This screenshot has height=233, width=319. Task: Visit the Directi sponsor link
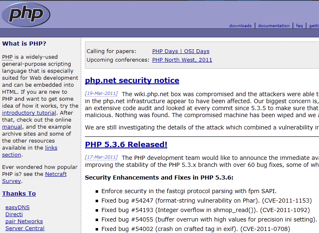click(14, 215)
